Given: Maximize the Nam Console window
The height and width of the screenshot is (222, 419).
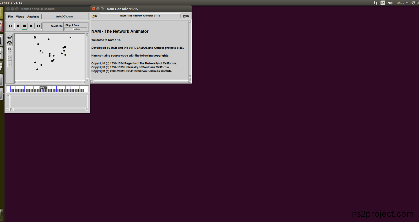Looking at the screenshot, I should coord(102,9).
